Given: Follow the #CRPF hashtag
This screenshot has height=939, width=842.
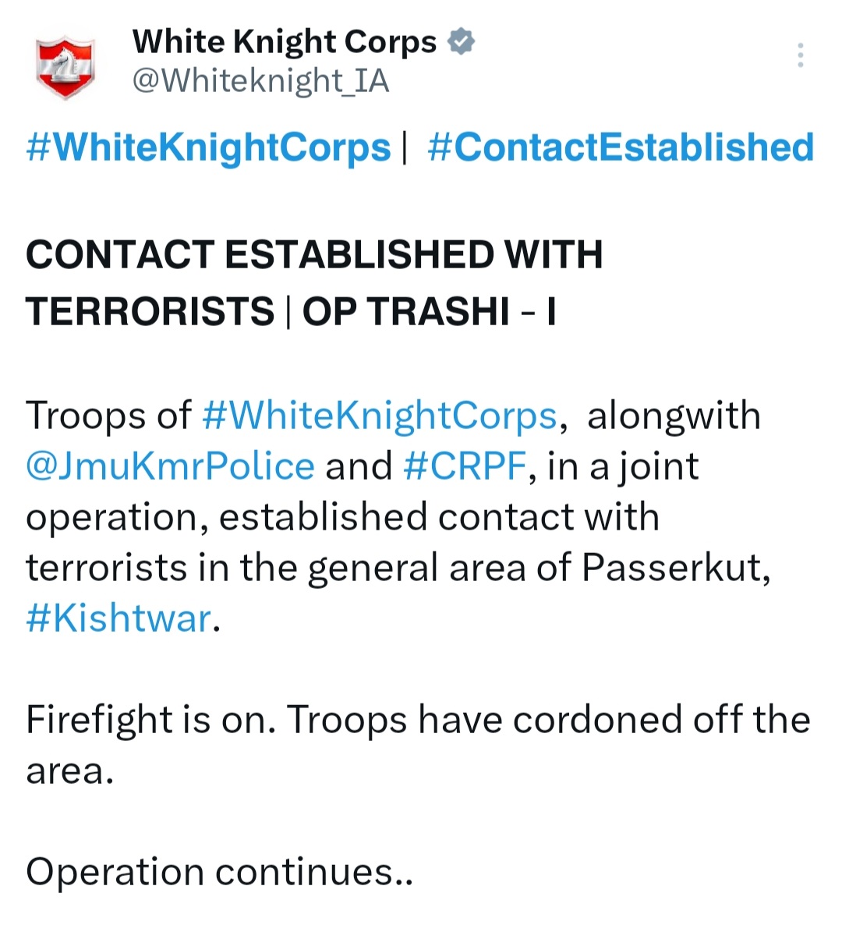Looking at the screenshot, I should point(465,466).
